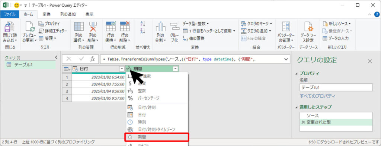Click the cell 2025/01/04 8:56:00
Screen dimensions: 381x146
tap(99, 92)
